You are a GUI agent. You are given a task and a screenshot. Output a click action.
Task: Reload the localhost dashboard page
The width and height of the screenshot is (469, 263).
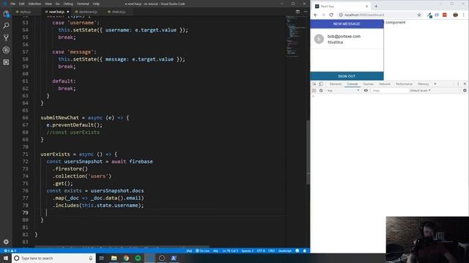coord(331,15)
